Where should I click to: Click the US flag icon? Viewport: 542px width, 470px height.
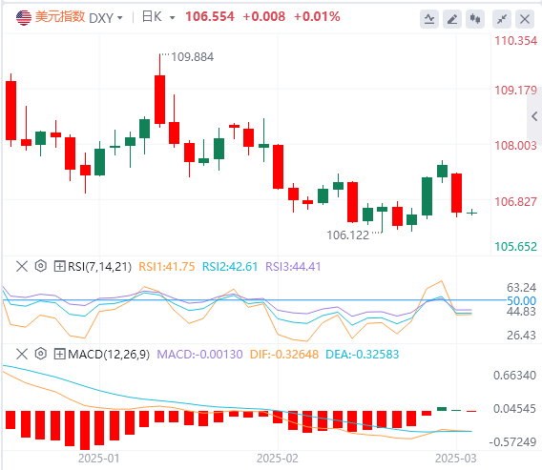[x=24, y=17]
